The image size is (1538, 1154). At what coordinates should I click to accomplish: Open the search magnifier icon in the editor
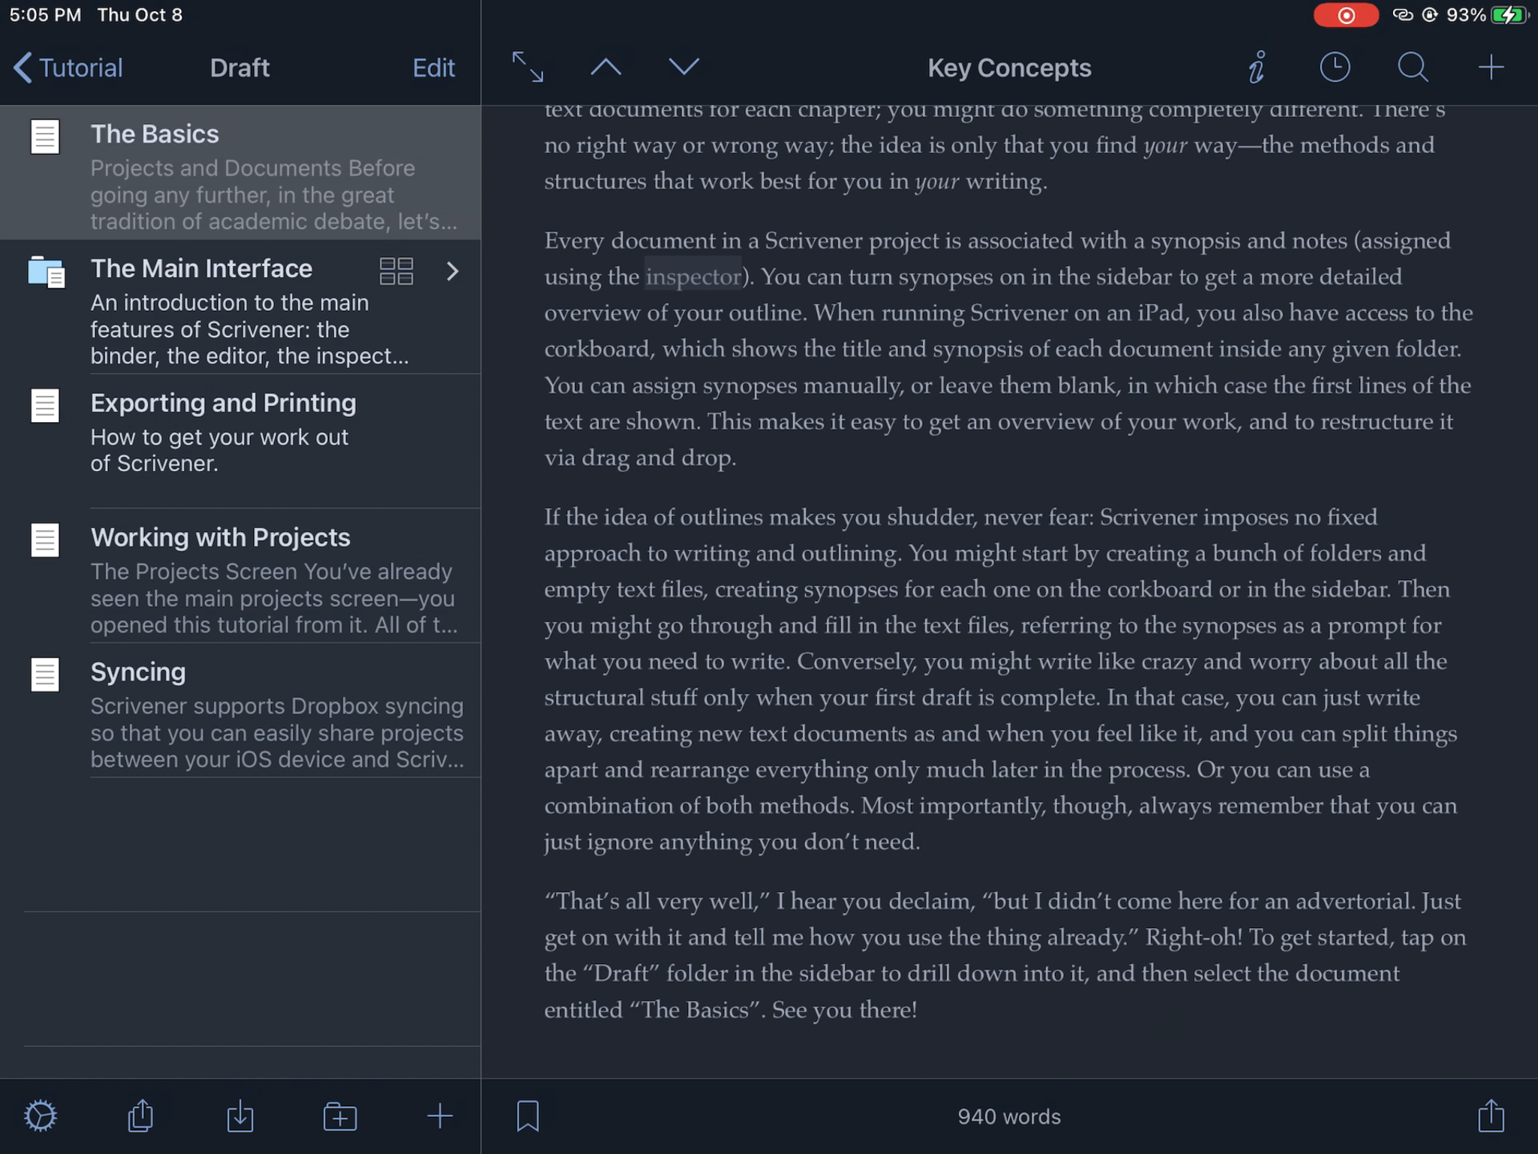pyautogui.click(x=1413, y=67)
